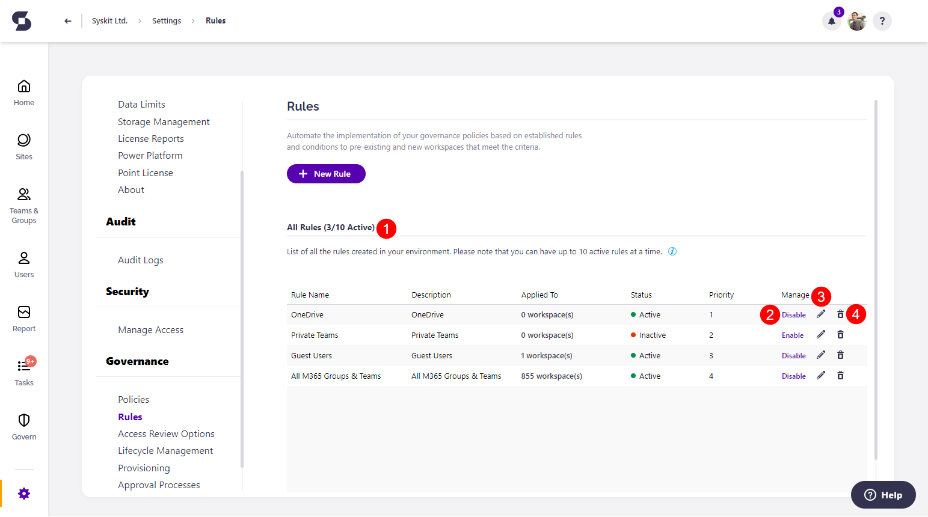
Task: Open Tasks showing the 9+ badge
Action: point(23,370)
